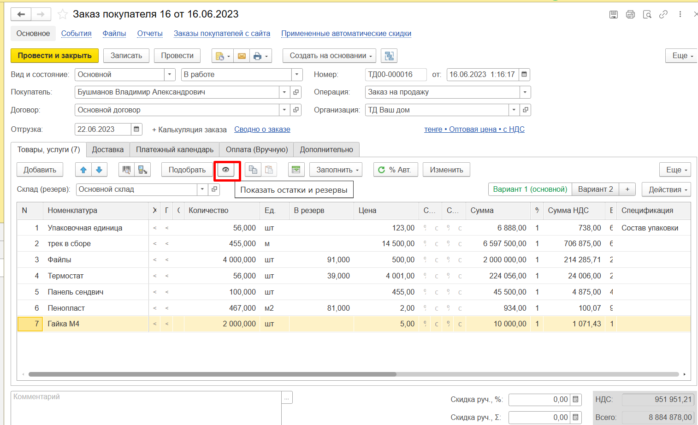
Task: Click the Комментарий text field
Action: (146, 407)
